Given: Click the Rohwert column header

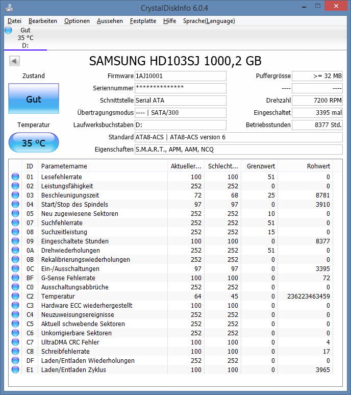Looking at the screenshot, I should click(x=306, y=166).
